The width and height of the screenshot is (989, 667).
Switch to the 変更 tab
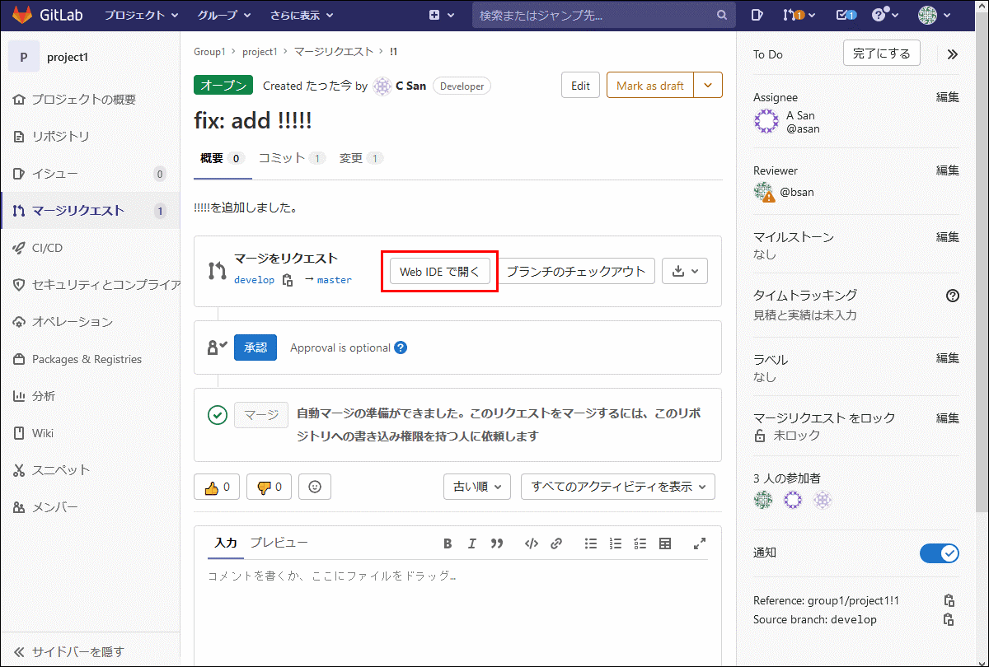pos(361,158)
